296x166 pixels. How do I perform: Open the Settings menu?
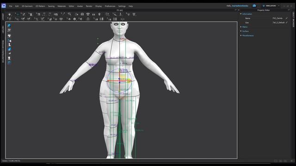122,6
